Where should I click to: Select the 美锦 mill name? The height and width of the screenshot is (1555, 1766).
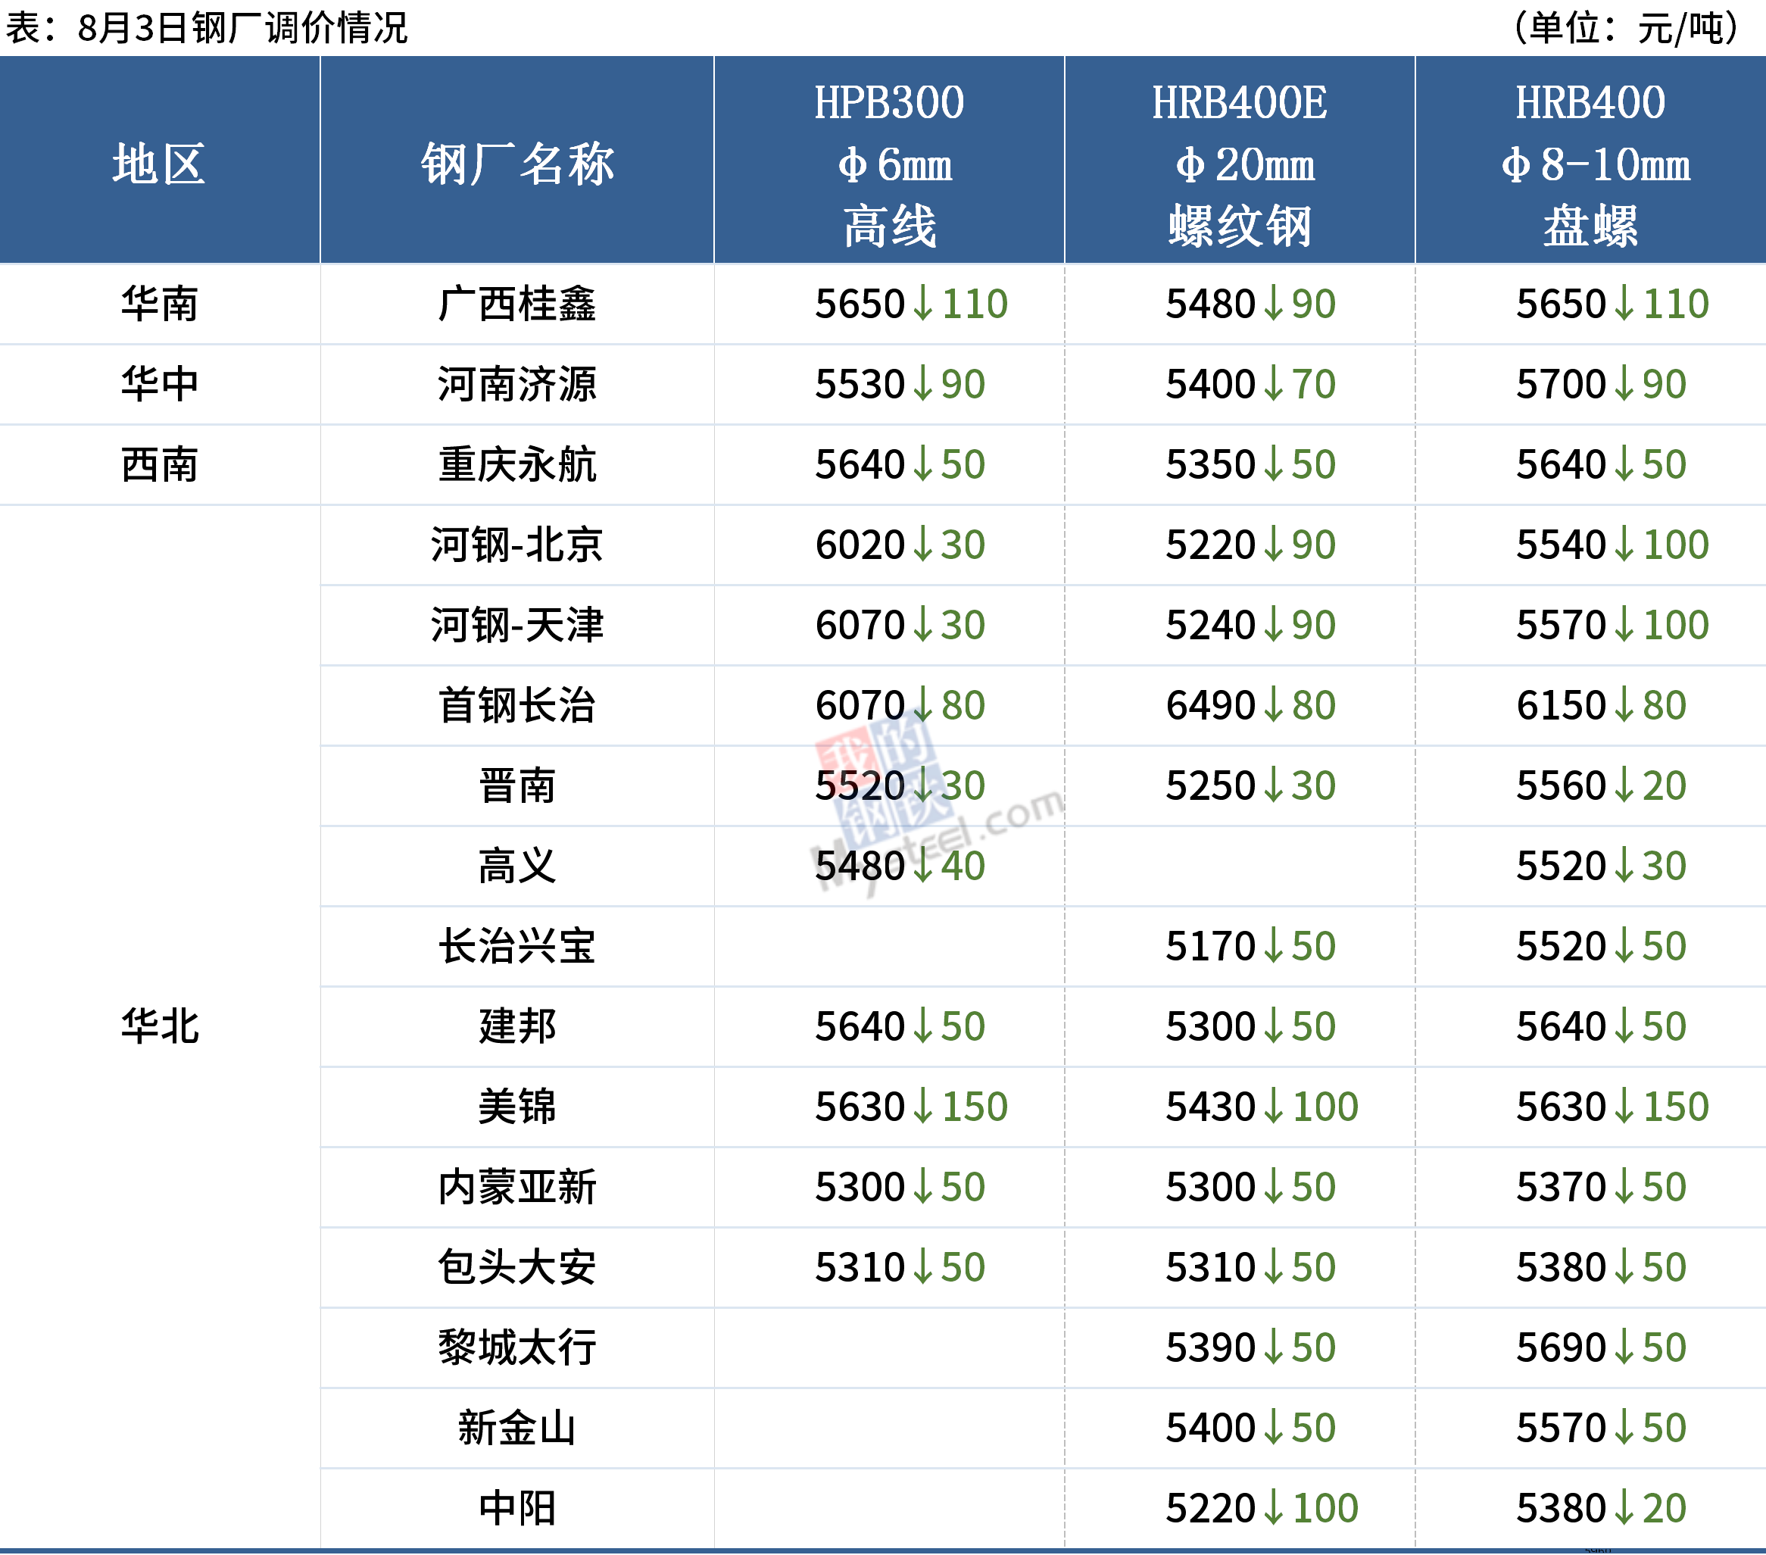tap(516, 1107)
